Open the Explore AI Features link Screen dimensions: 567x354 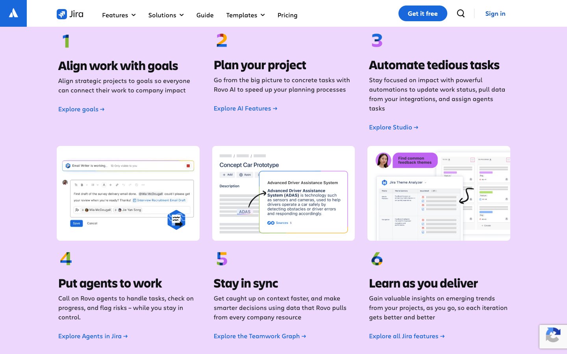(245, 109)
